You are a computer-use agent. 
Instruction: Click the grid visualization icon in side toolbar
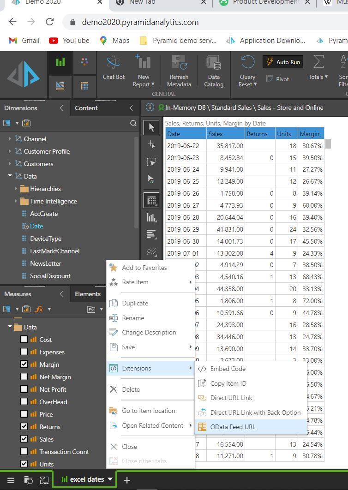(151, 200)
